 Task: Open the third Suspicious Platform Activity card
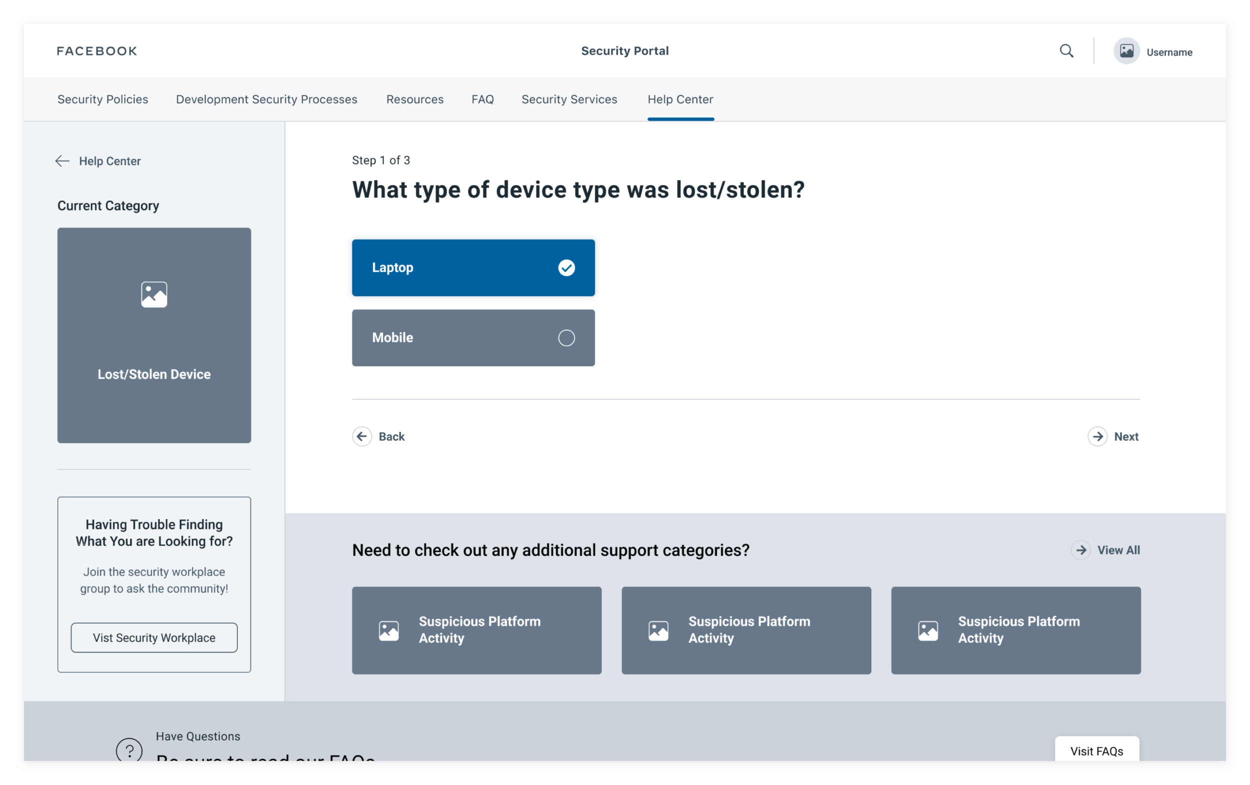point(1015,630)
